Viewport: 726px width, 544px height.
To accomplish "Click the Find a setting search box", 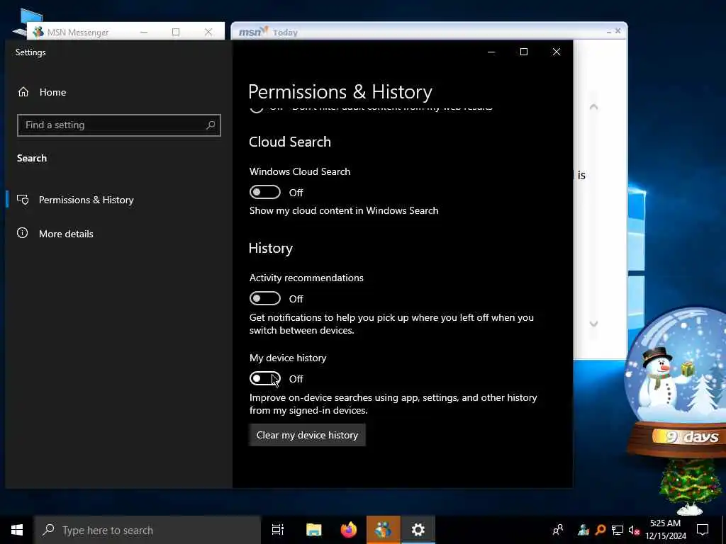I will (x=119, y=125).
